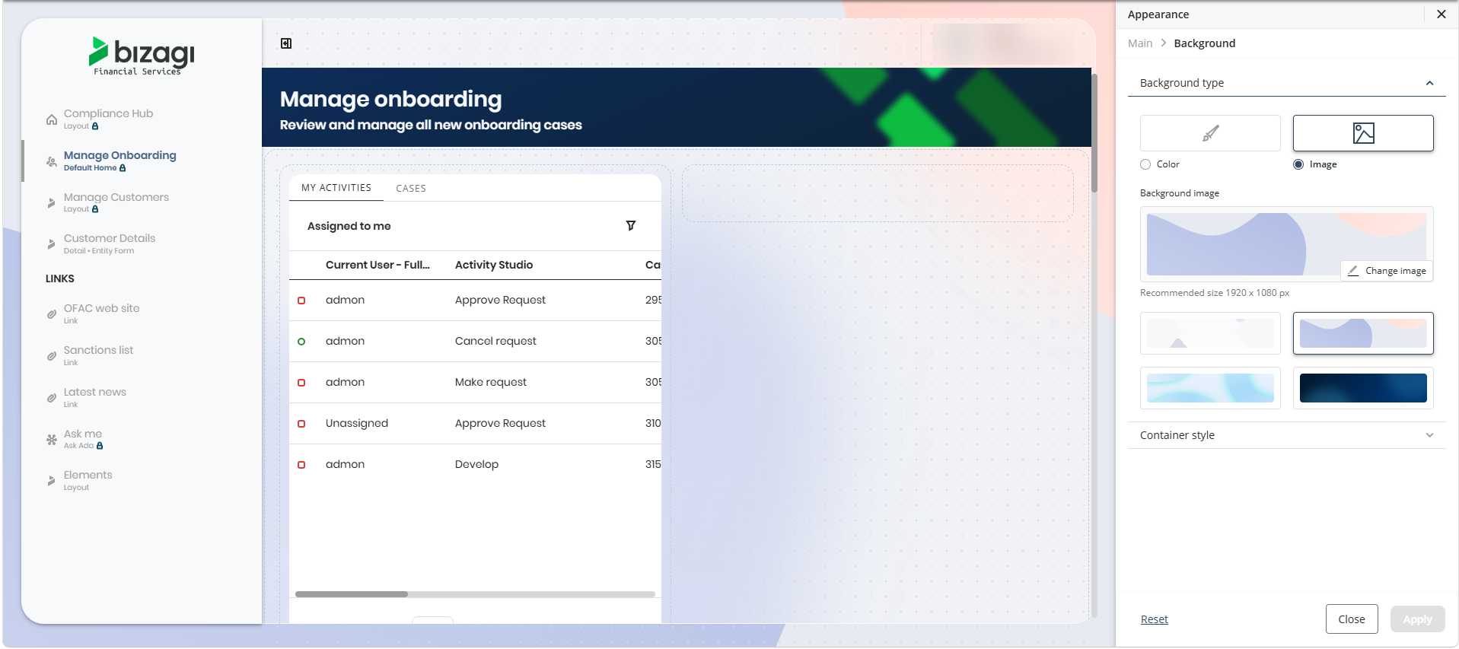Viewport: 1459px width, 649px height.
Task: Go back to Main in the breadcrumb
Action: pyautogui.click(x=1140, y=43)
